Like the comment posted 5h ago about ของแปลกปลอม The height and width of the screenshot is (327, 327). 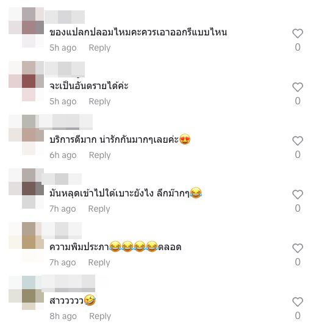tap(298, 34)
